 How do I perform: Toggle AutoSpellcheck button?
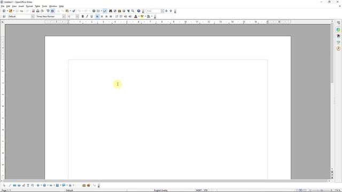[52, 11]
